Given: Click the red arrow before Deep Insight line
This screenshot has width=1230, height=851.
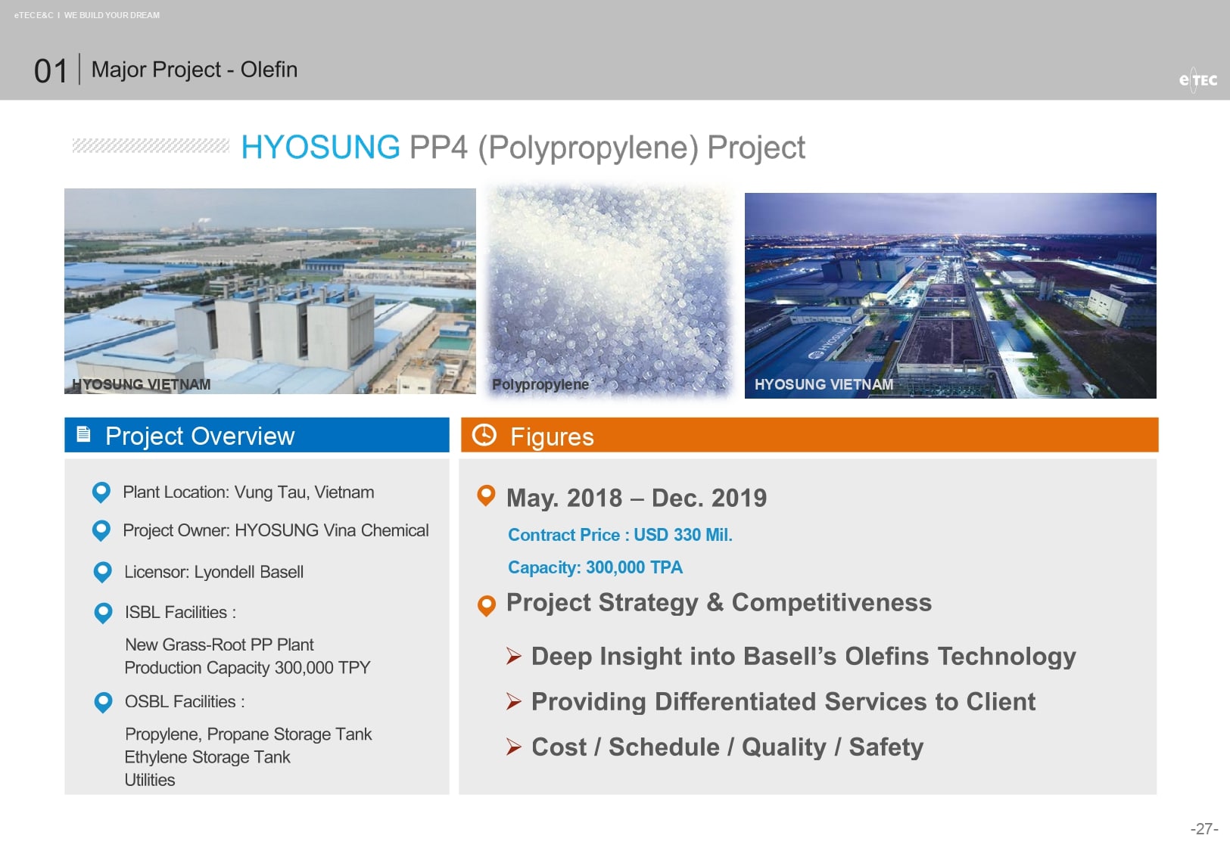Looking at the screenshot, I should tap(514, 656).
